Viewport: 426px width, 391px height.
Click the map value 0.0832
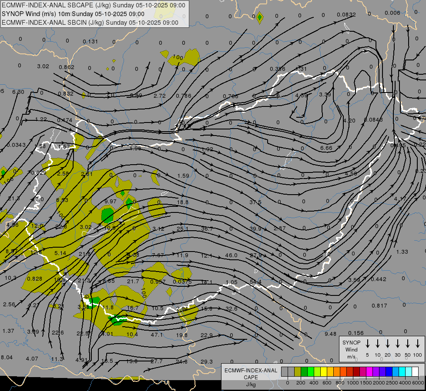(346, 15)
